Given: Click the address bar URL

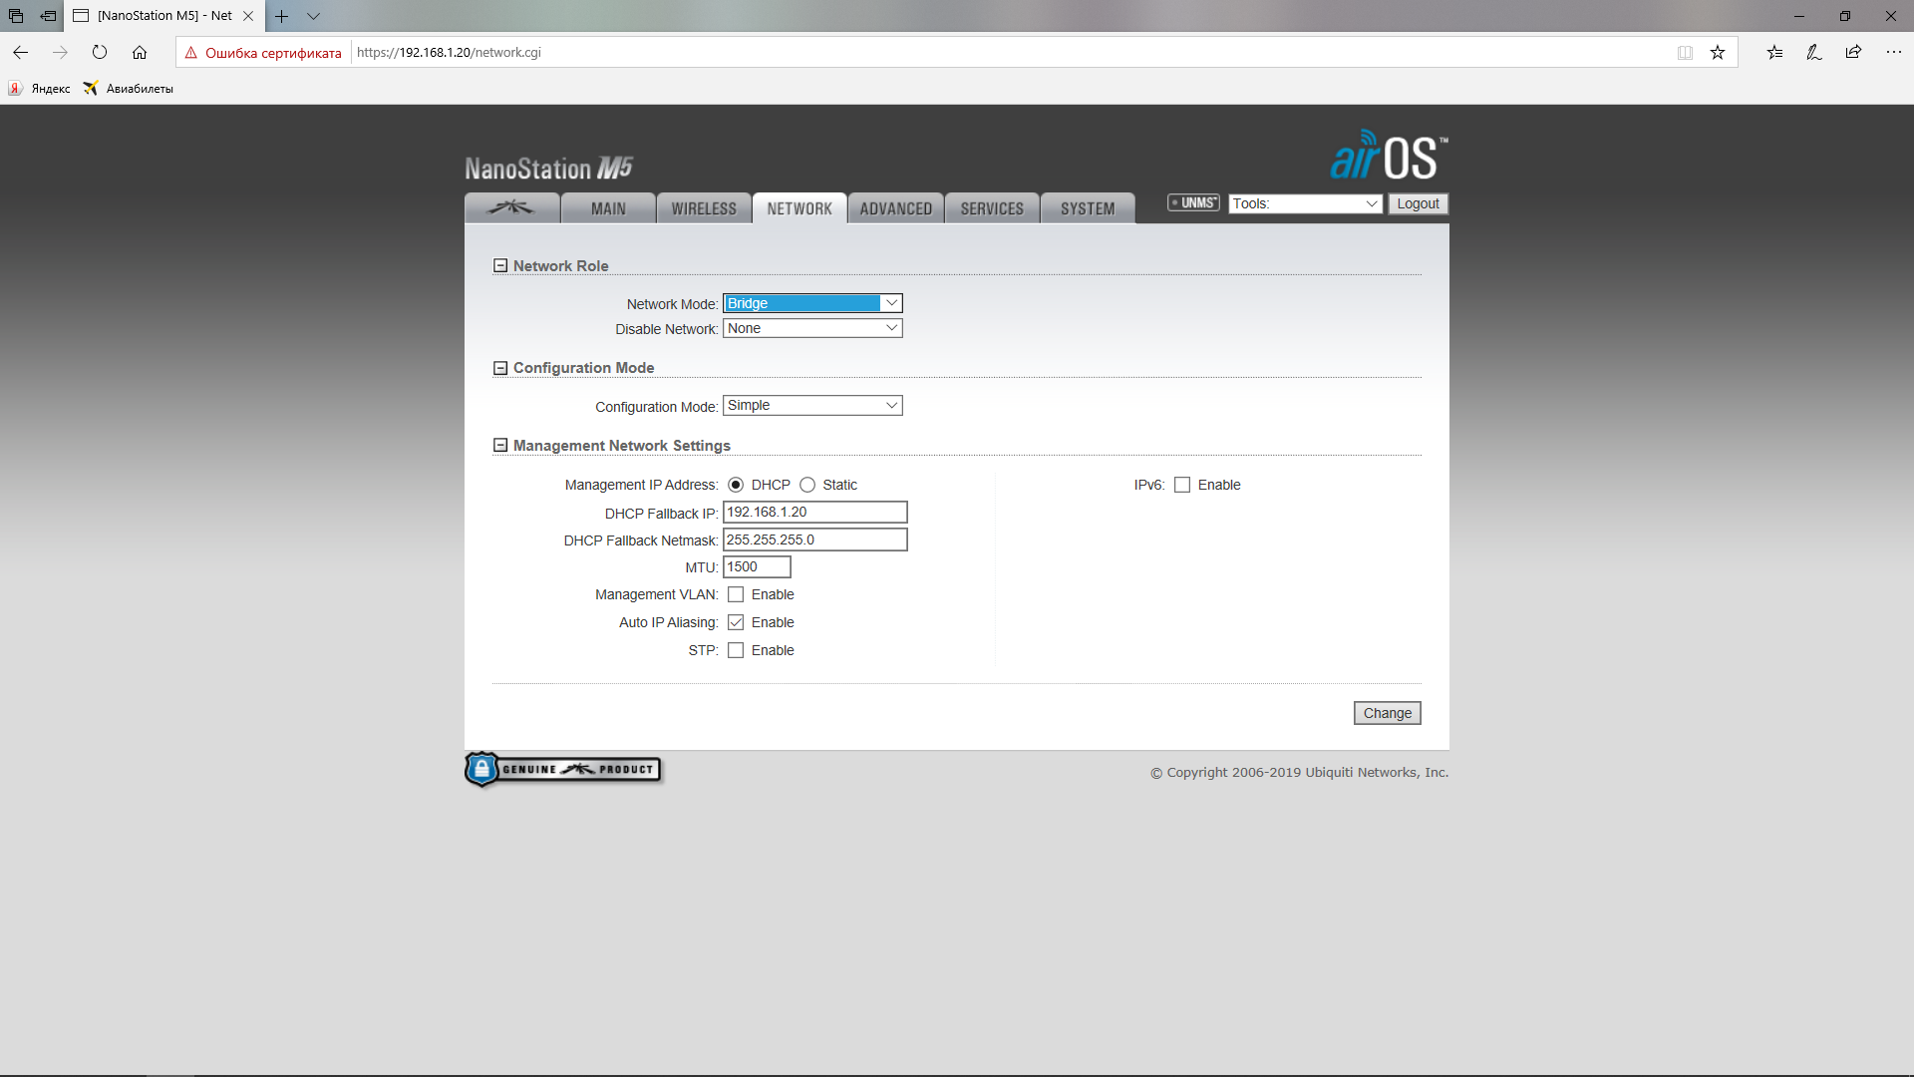Looking at the screenshot, I should (x=449, y=53).
